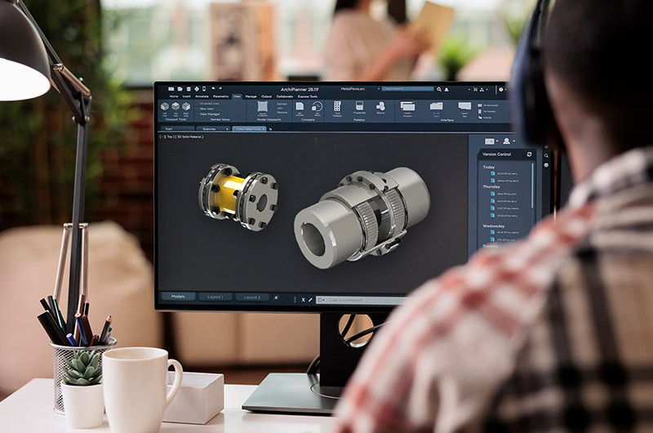Click the wrench icon beside command line
Screen dimensions: 653x433
click(x=311, y=299)
